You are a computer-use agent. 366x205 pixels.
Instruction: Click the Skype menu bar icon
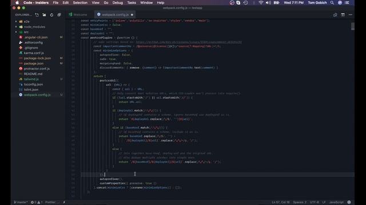click(x=238, y=3)
